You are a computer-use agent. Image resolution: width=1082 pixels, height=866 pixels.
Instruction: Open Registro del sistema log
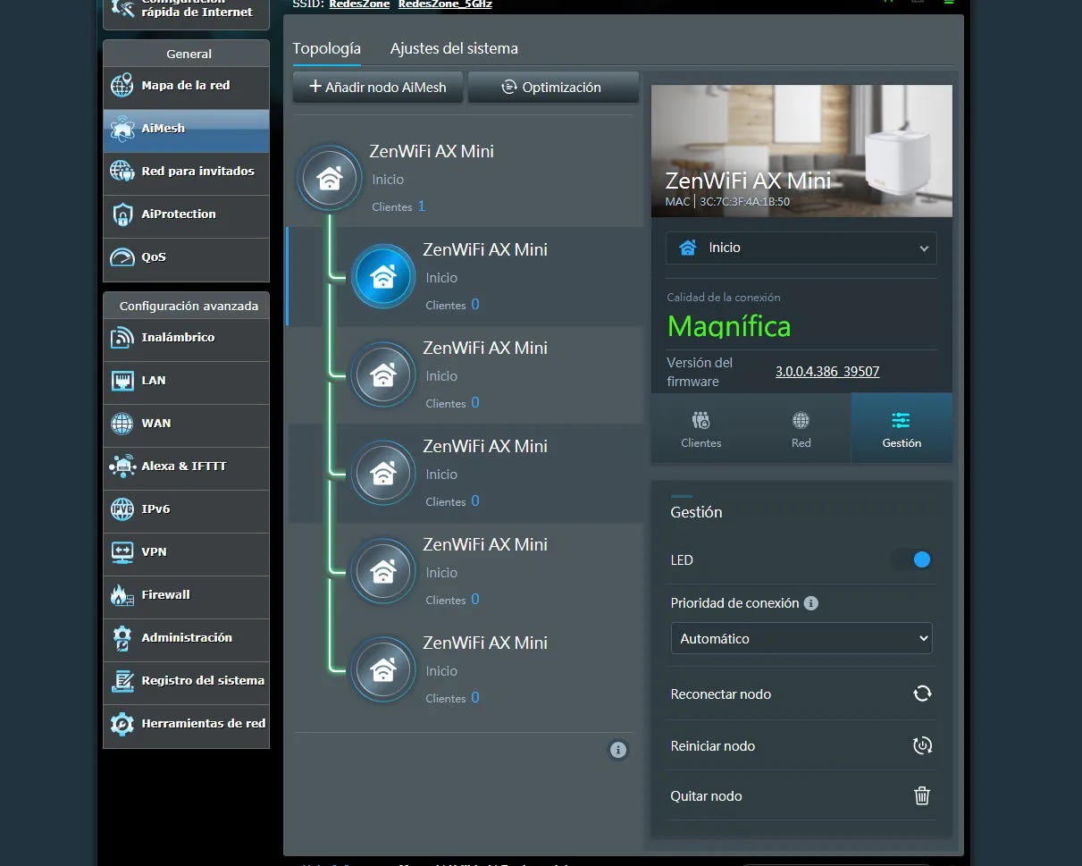186,682
